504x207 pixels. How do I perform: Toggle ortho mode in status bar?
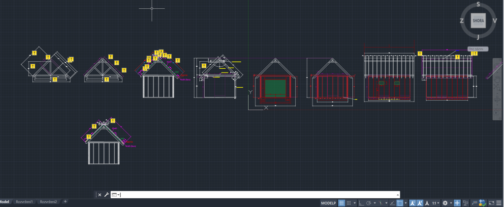point(361,203)
